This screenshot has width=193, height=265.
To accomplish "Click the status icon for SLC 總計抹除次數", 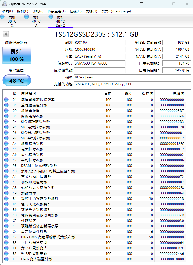I will coord(6,122).
